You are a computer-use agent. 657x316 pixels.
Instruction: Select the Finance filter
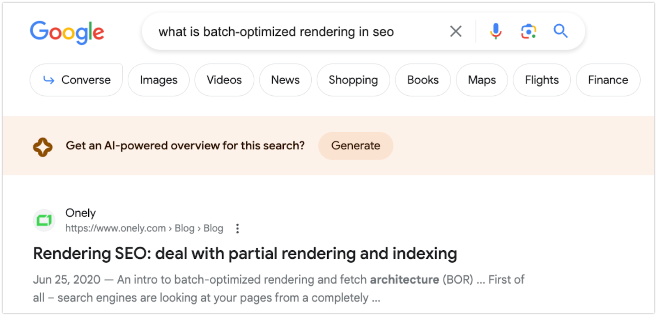coord(608,80)
